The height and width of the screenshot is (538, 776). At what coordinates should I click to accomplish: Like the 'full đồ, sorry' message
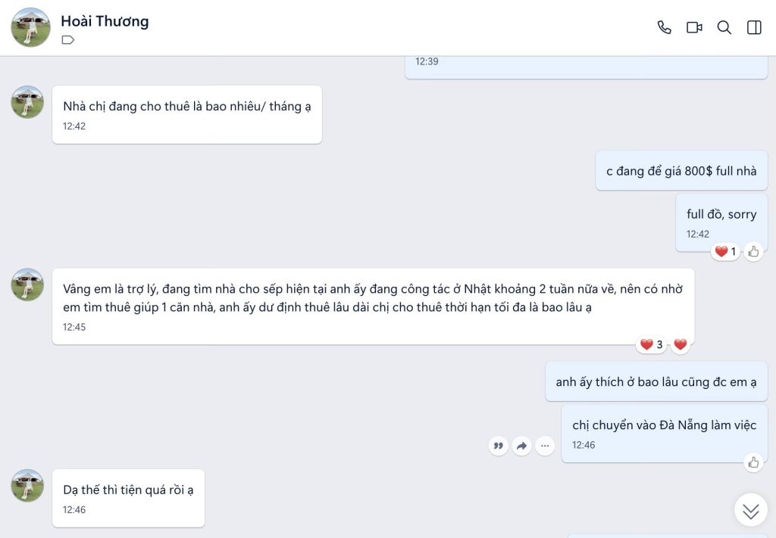pyautogui.click(x=753, y=252)
